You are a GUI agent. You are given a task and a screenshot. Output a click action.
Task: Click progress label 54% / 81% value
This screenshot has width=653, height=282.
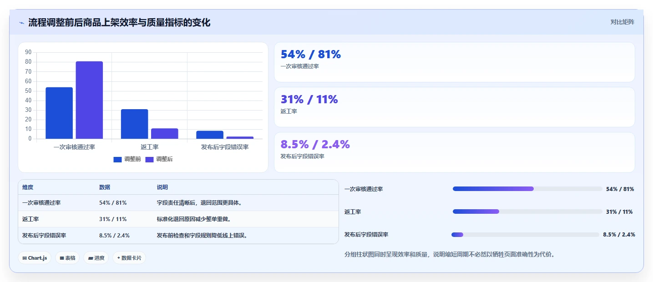620,189
